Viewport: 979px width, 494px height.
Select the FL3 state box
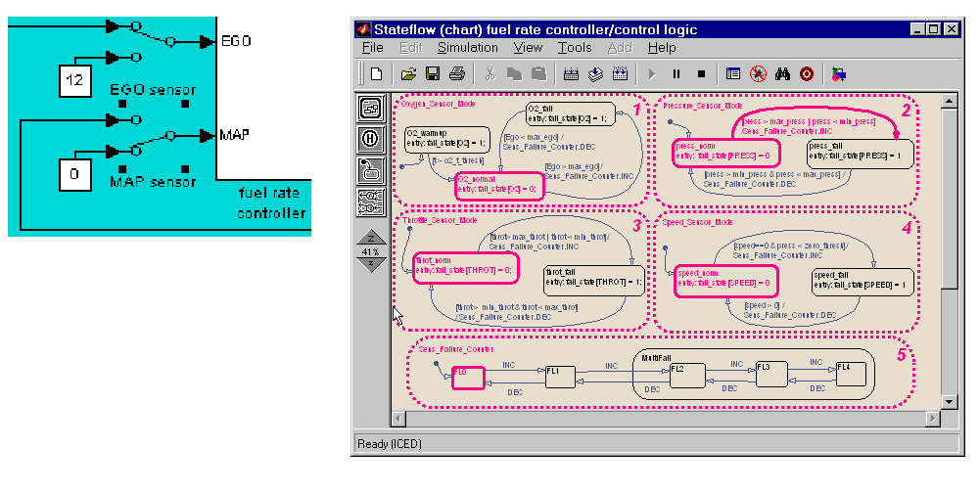(x=771, y=374)
